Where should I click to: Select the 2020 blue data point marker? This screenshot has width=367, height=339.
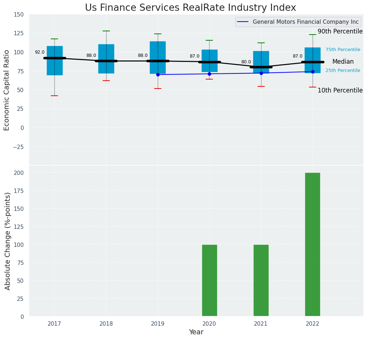click(209, 74)
